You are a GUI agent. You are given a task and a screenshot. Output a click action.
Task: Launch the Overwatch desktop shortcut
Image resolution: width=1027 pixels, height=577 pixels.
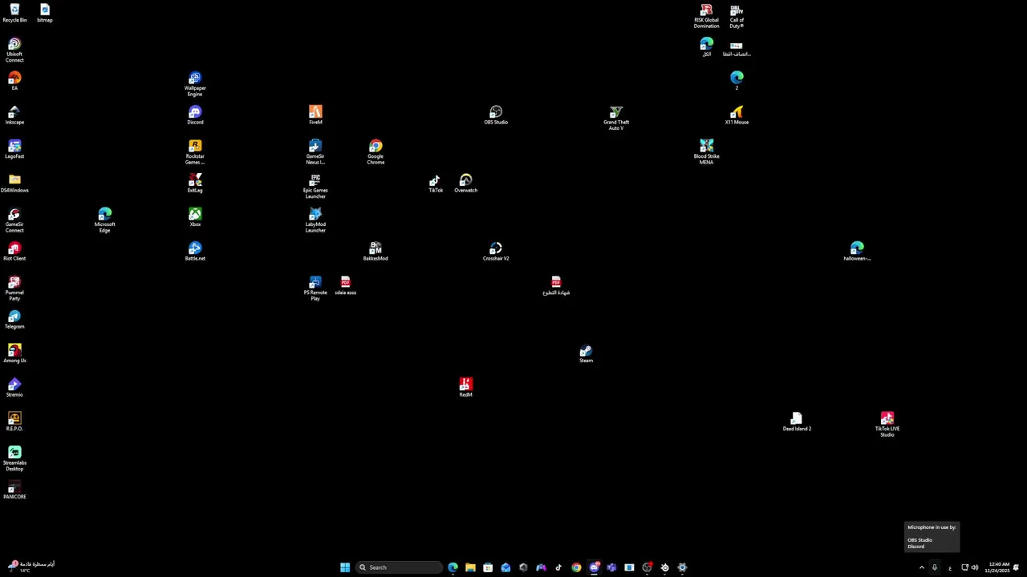point(465,184)
